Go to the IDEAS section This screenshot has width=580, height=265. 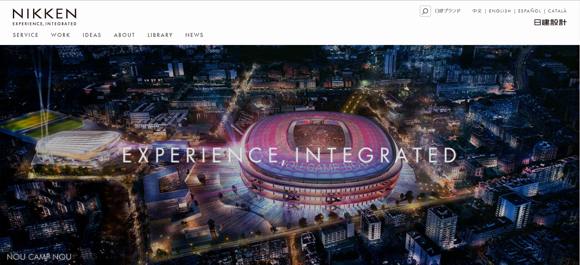[92, 35]
